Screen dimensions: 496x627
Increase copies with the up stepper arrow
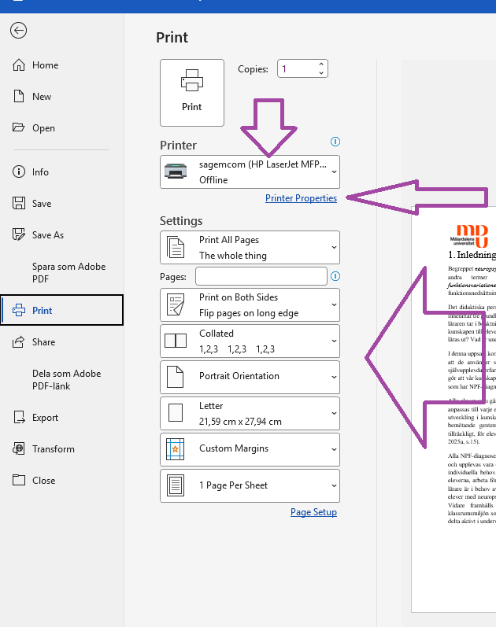pos(321,64)
